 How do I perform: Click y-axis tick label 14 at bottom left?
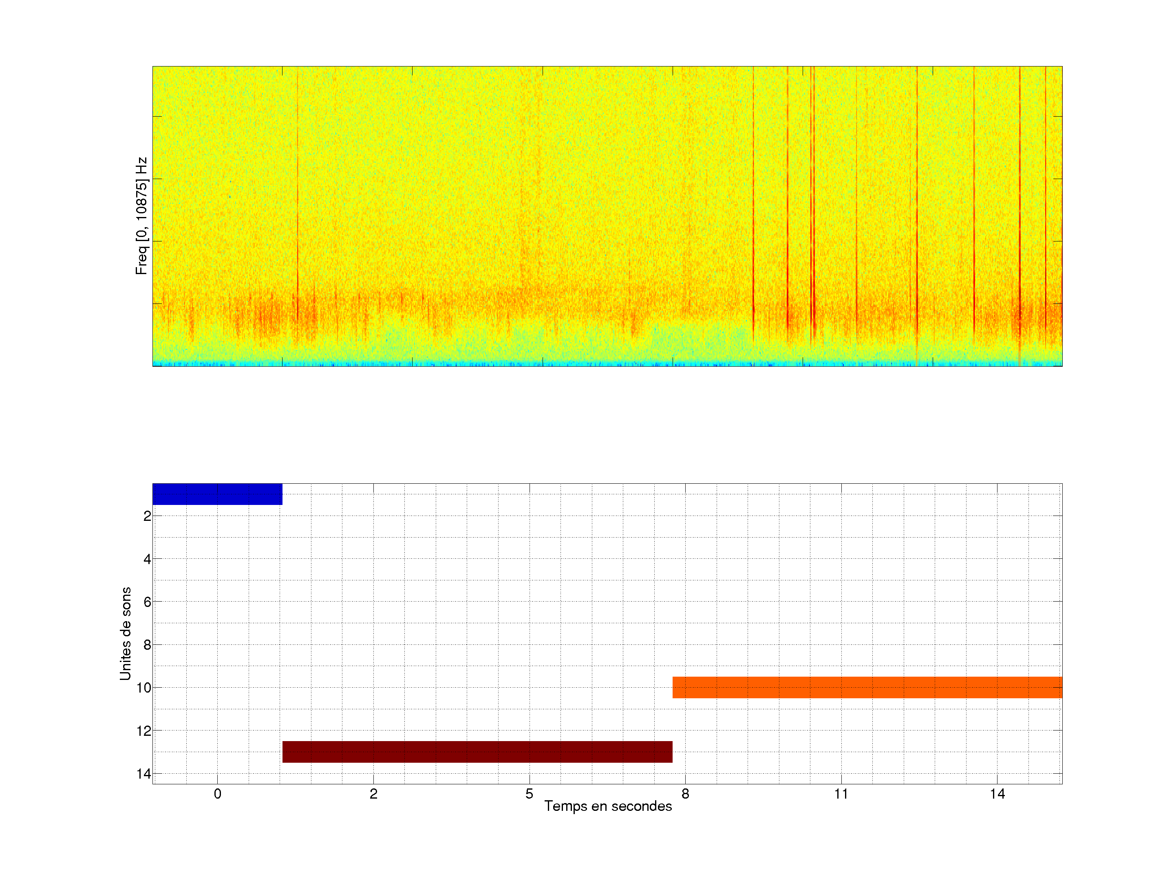pyautogui.click(x=144, y=774)
